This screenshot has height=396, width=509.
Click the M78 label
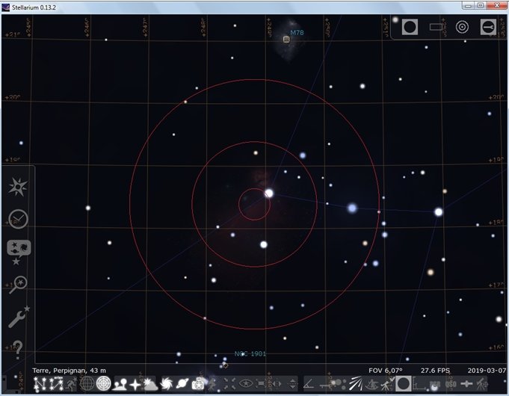click(x=297, y=32)
